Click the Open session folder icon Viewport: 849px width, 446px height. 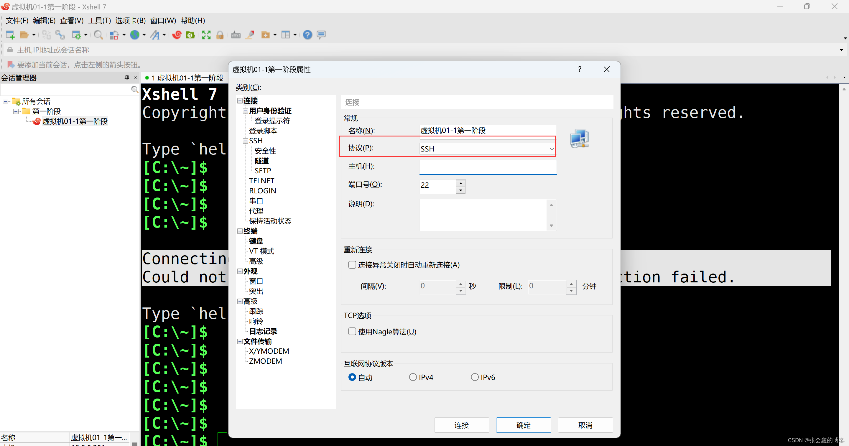coord(24,34)
